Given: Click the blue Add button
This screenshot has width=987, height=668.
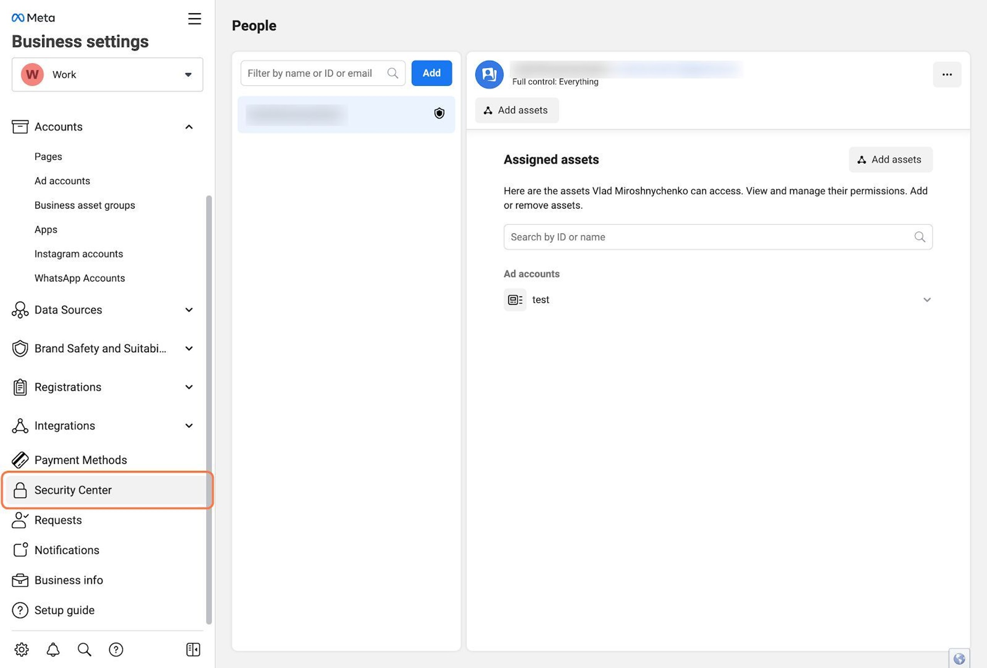Looking at the screenshot, I should (431, 73).
